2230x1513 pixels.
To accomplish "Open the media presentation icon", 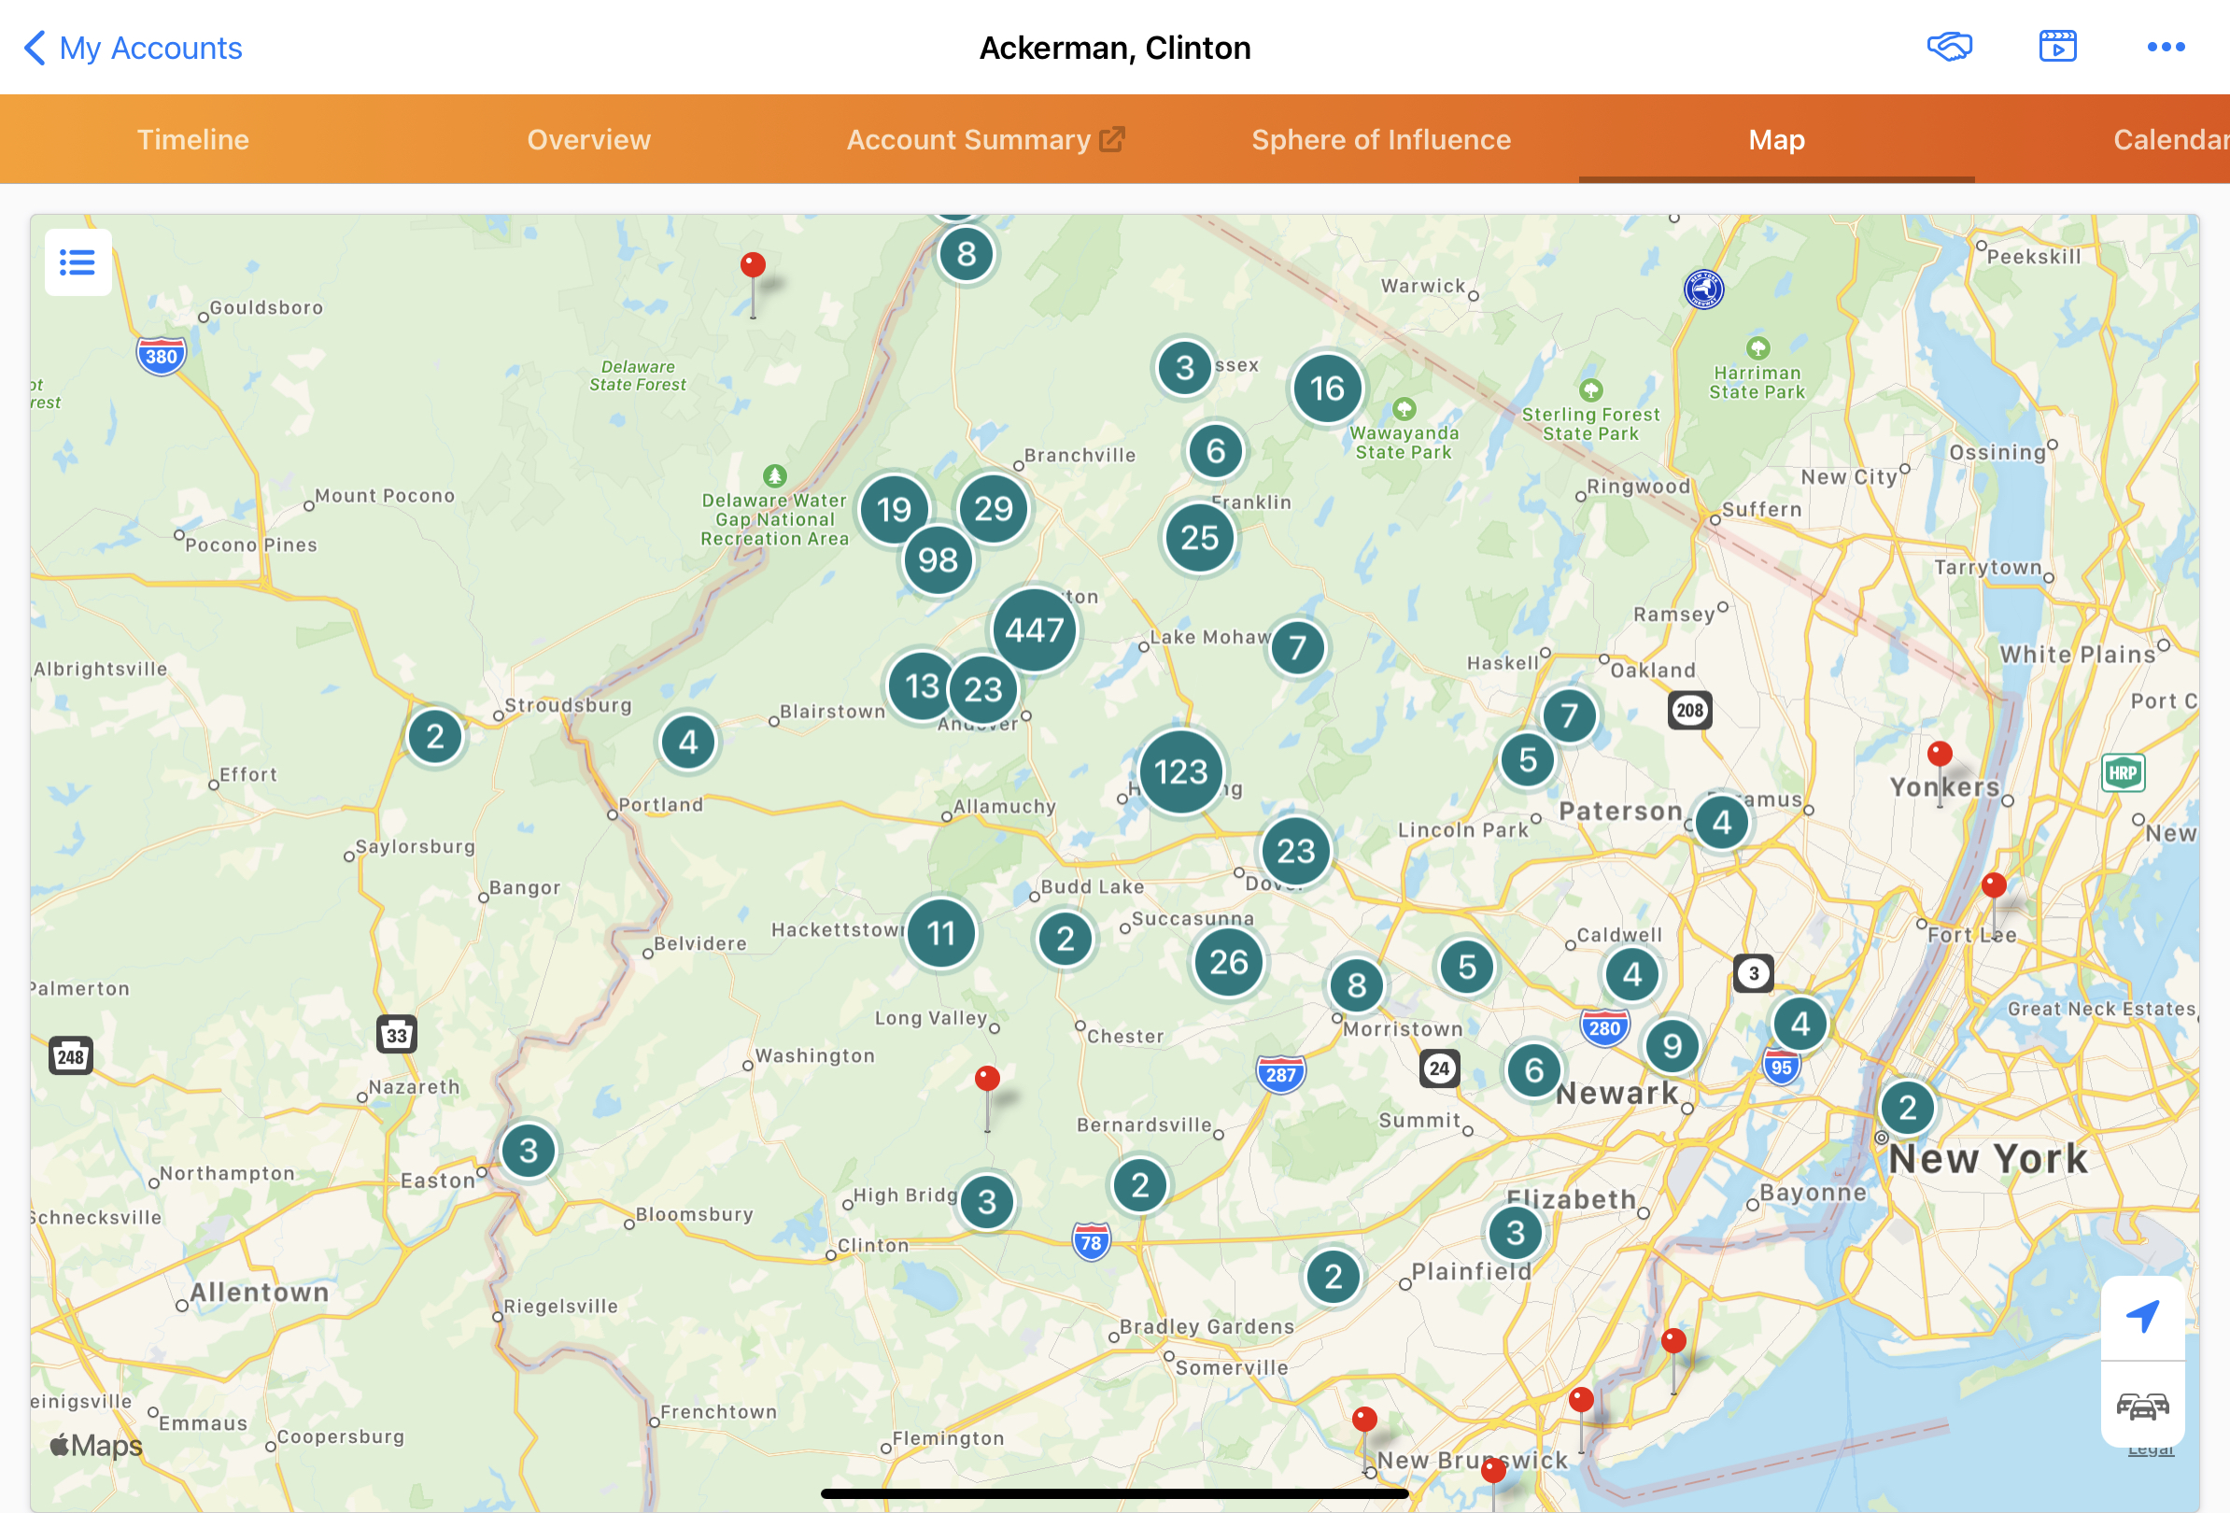I will [2057, 47].
